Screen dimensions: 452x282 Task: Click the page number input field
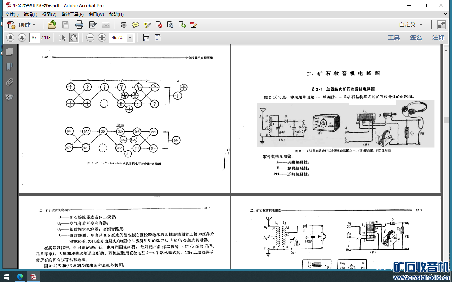pos(34,38)
